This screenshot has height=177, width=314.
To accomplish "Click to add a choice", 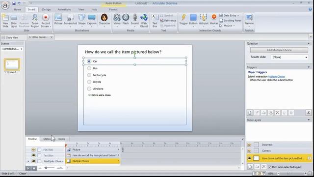I will [x=101, y=95].
